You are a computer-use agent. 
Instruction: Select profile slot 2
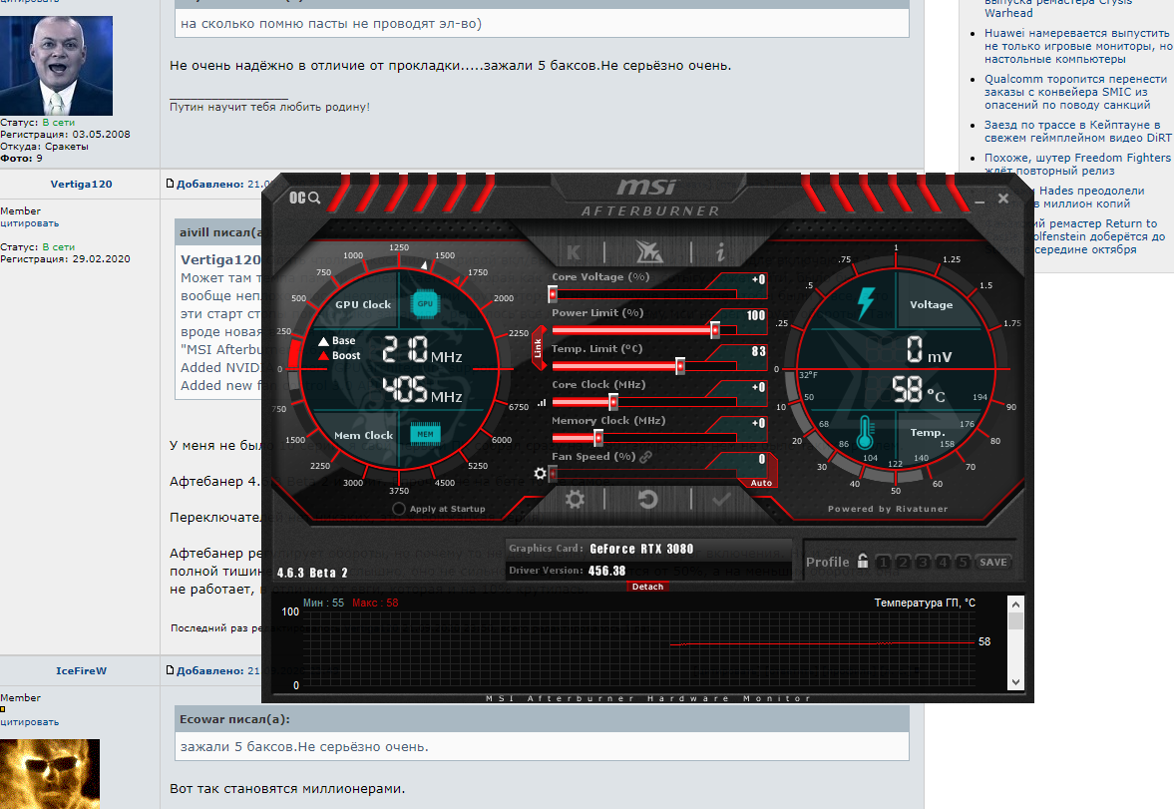click(x=903, y=562)
